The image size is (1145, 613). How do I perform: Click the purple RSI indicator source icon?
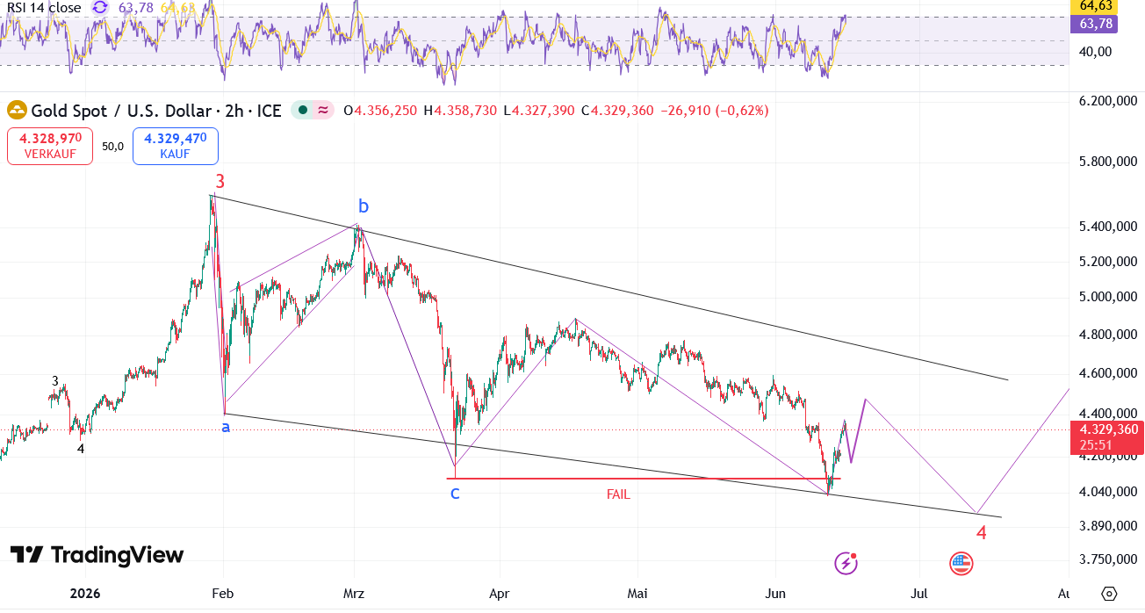point(101,8)
